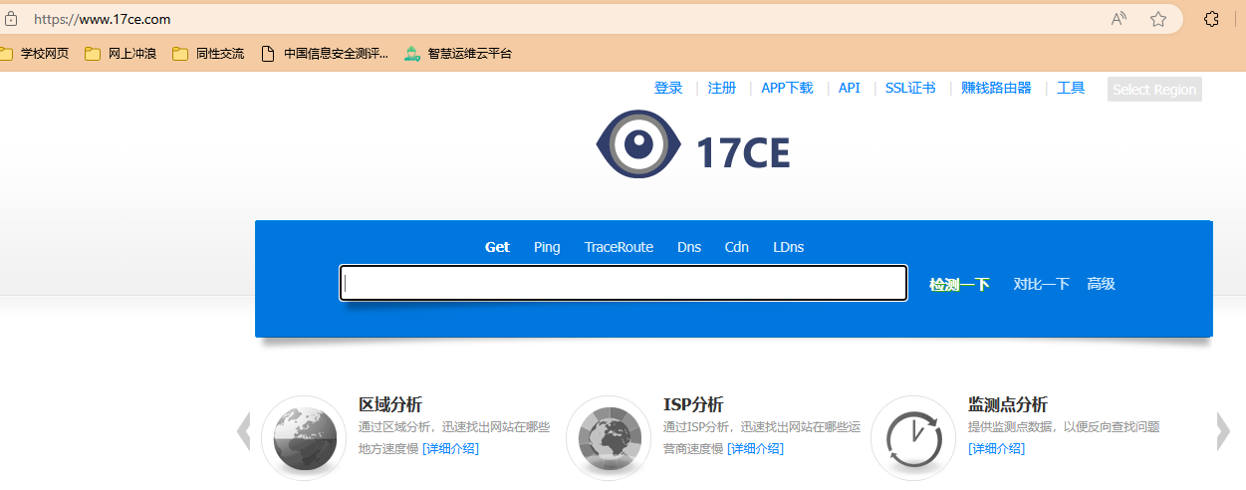Click the 高级 advanced option
1246x490 pixels.
coord(1101,284)
